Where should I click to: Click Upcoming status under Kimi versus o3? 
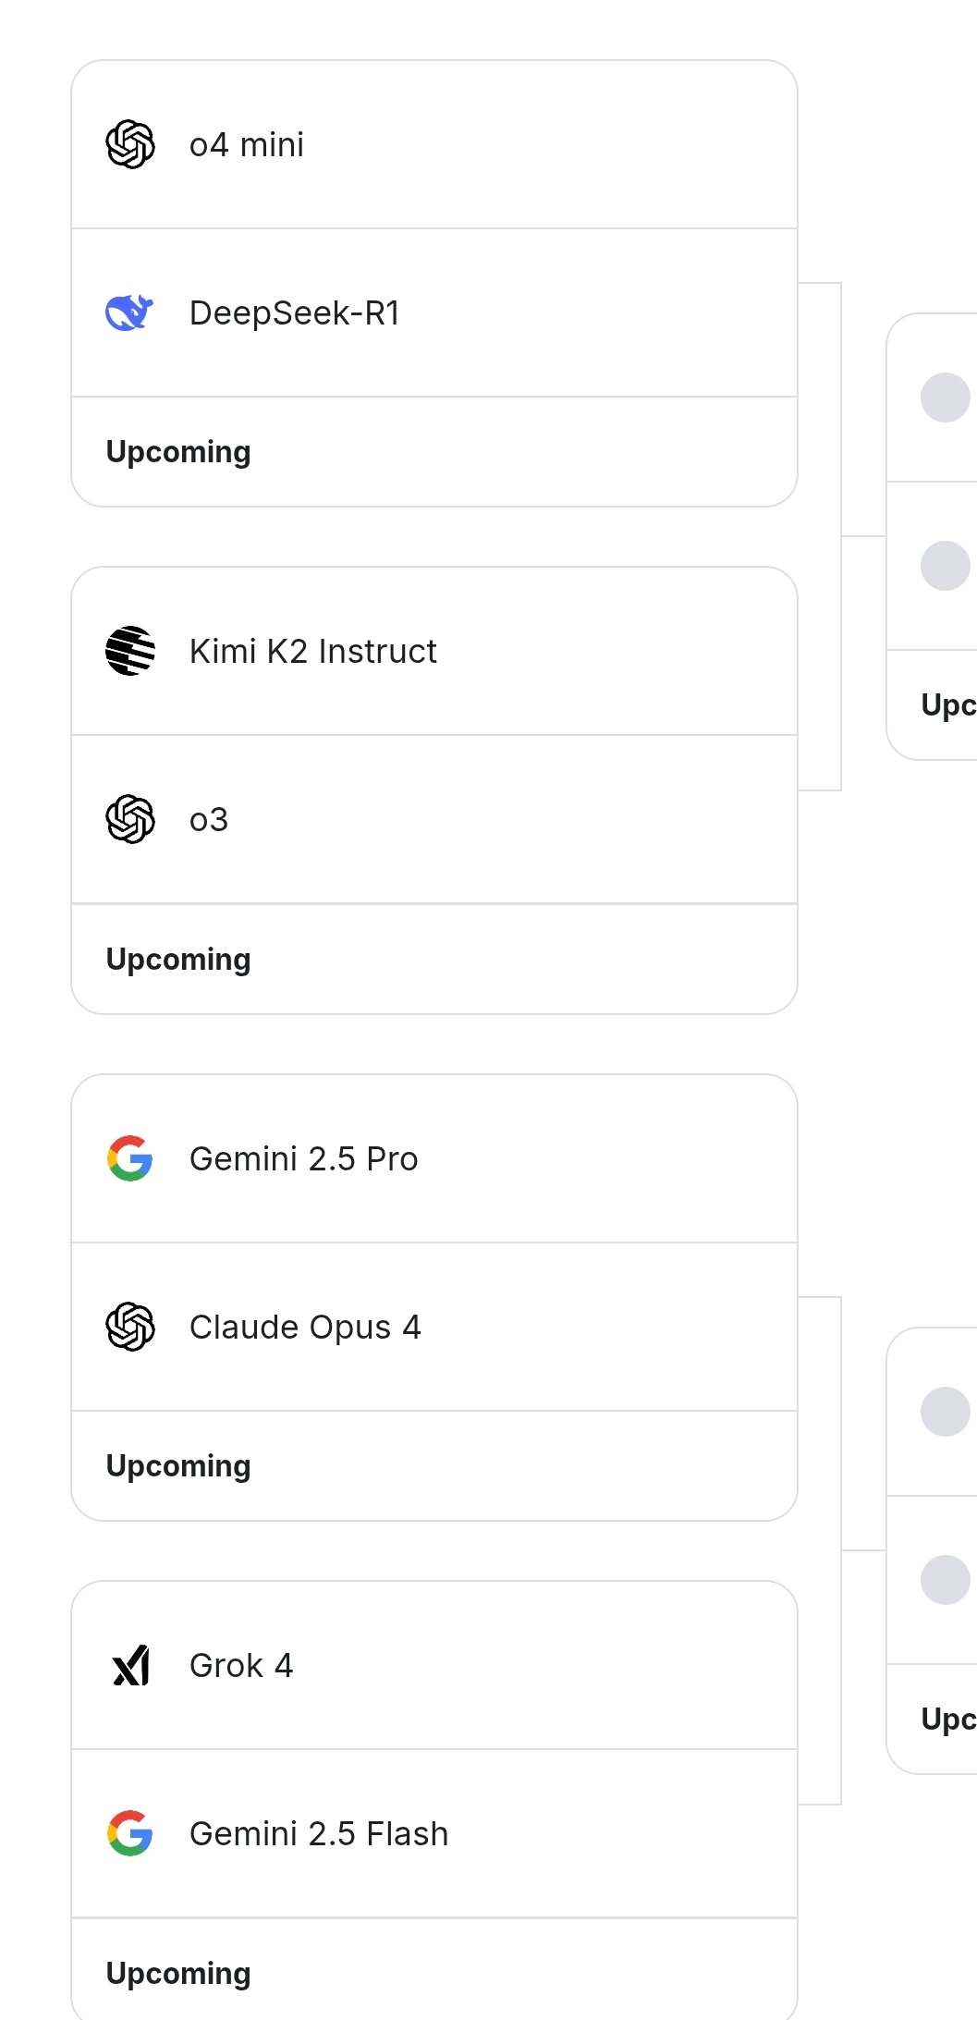(178, 960)
